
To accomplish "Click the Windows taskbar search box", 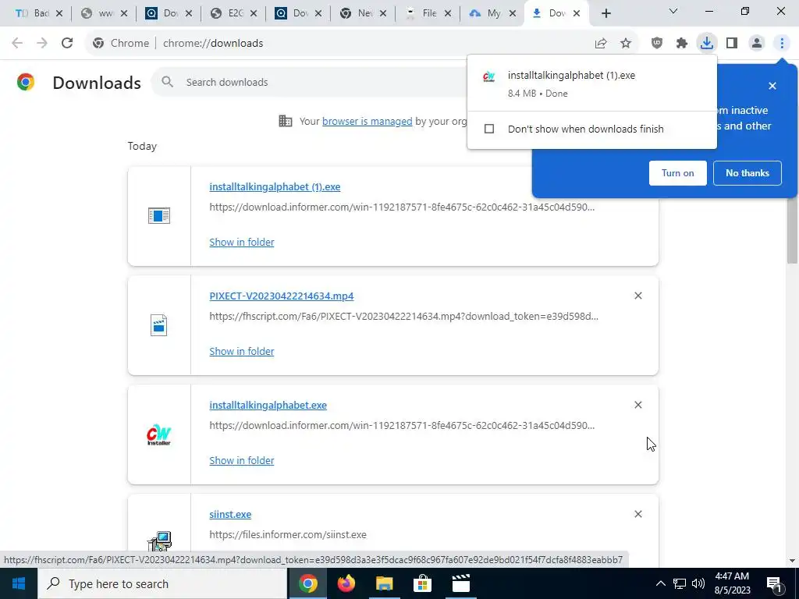I will pos(162,583).
